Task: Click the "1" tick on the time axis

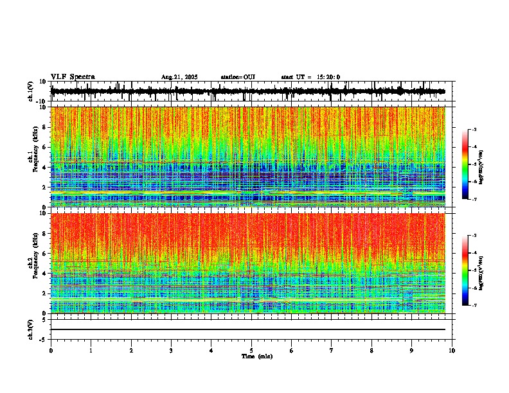Action: pos(91,350)
